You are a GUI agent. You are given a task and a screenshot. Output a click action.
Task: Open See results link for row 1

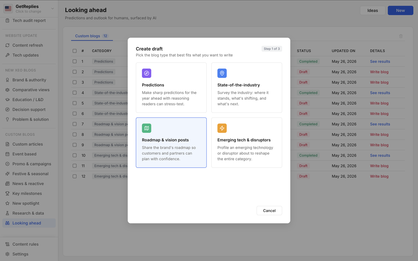[x=380, y=61]
